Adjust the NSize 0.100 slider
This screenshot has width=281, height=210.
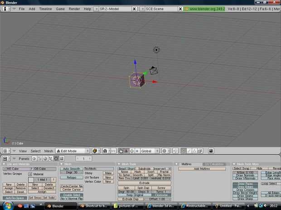(245, 173)
